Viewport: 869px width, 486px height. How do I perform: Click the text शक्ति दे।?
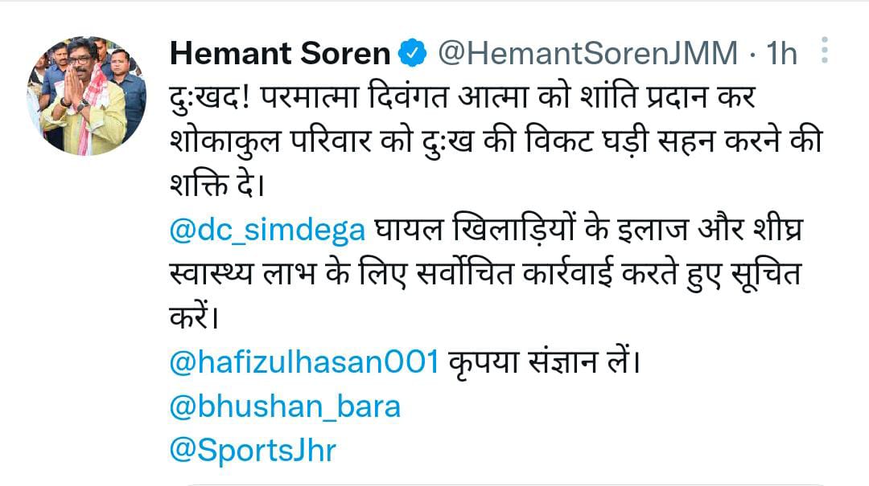[x=216, y=185]
